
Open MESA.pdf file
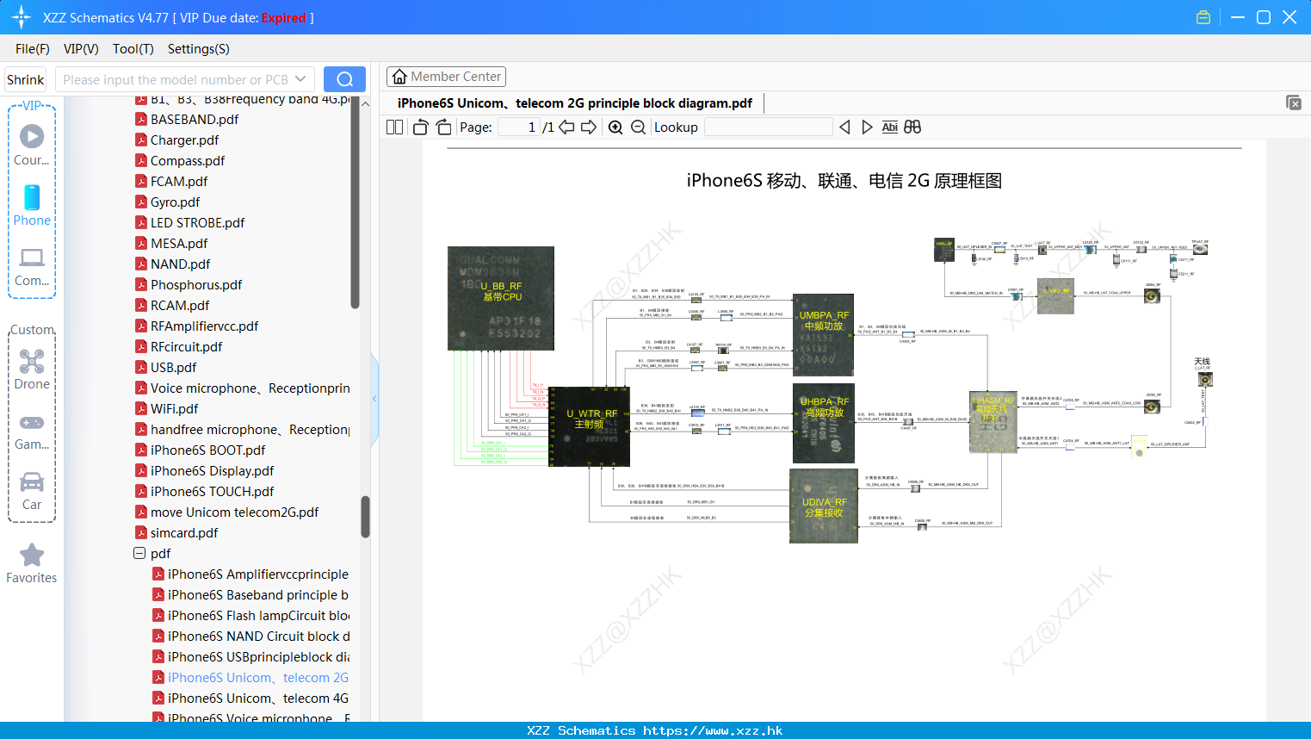179,244
